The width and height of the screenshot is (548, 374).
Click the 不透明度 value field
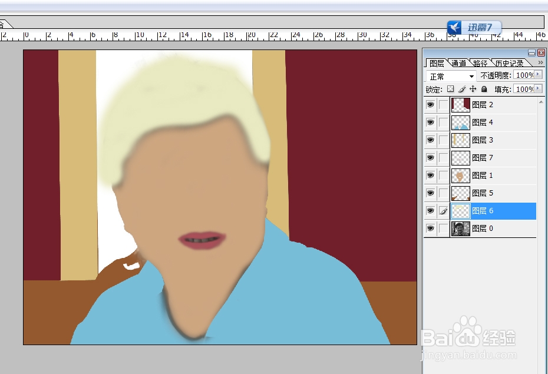[524, 75]
